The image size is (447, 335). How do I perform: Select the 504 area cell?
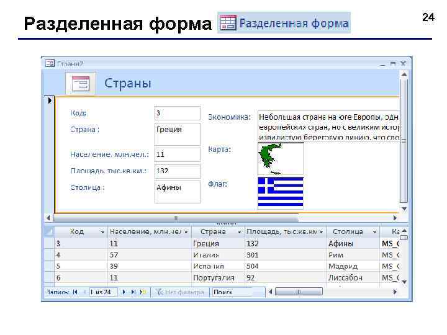coord(286,266)
